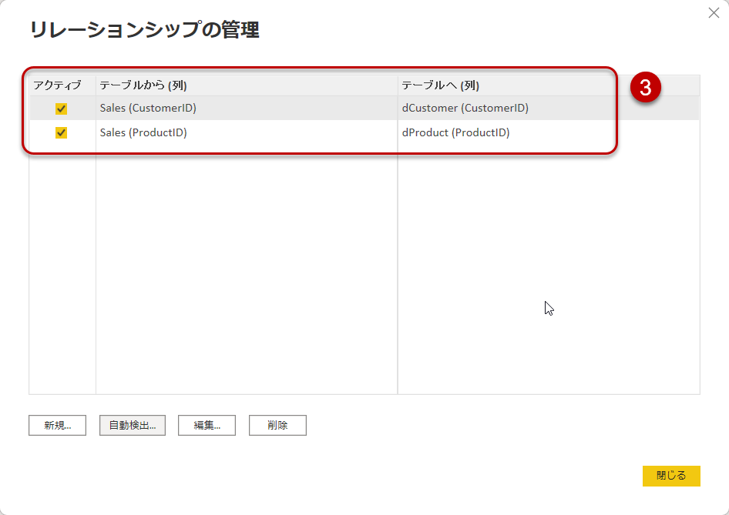Image resolution: width=729 pixels, height=515 pixels.
Task: Dismiss the dialog with the X button
Action: [x=715, y=12]
